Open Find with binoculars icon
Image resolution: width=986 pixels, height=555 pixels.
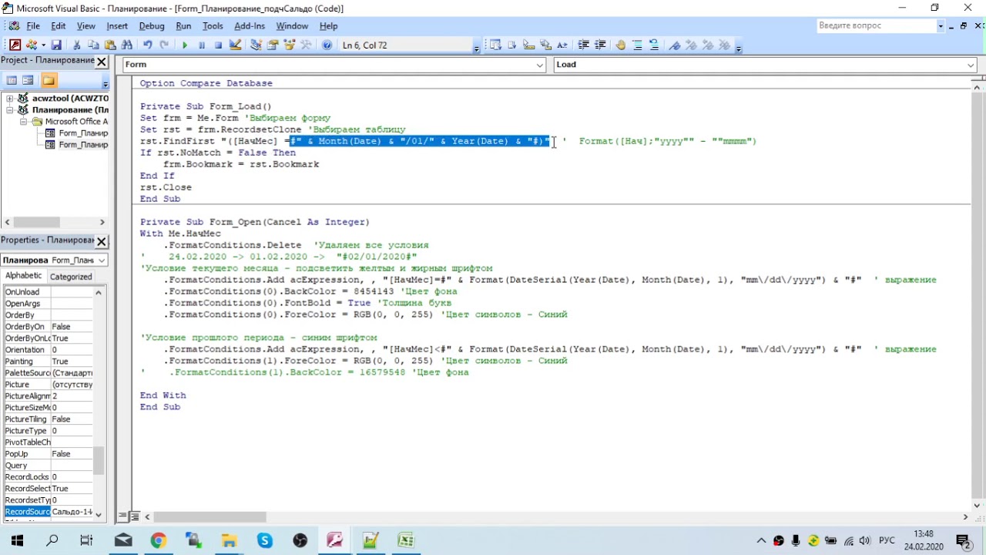tap(127, 45)
